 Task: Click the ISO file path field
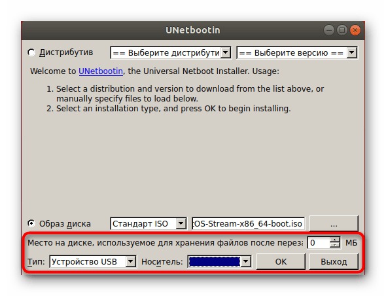click(248, 223)
